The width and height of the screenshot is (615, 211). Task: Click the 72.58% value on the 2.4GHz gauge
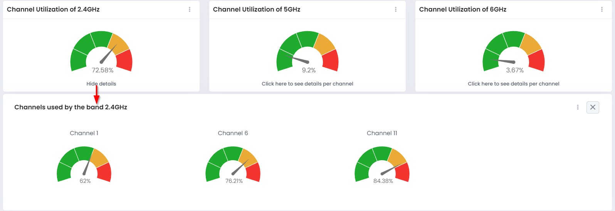point(102,70)
